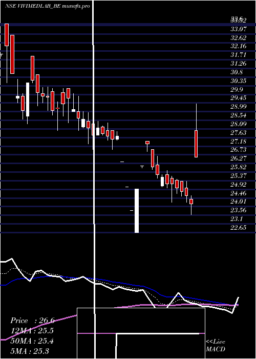The height and width of the screenshot is (359, 256).
Task: Select the 33.07 price axis label
Action: (239, 29)
